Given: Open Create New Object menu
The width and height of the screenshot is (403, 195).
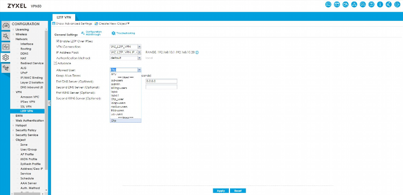Looking at the screenshot, I should click(x=112, y=24).
